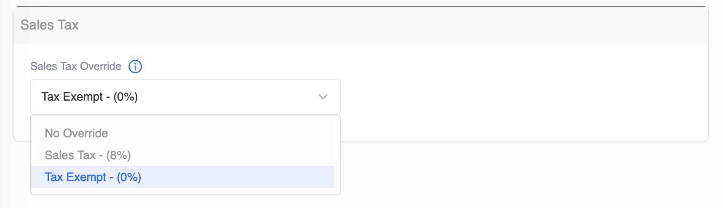Keep Tax Exempt - (0%) in the dropdown list

click(x=93, y=177)
